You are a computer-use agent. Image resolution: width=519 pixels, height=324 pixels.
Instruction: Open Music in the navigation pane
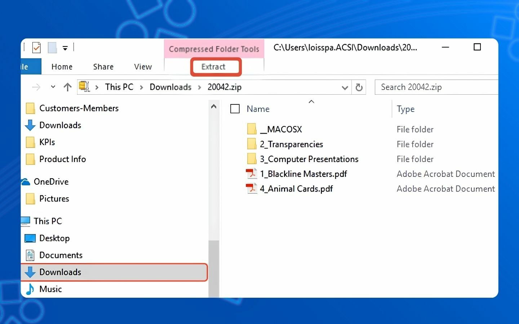(50, 289)
